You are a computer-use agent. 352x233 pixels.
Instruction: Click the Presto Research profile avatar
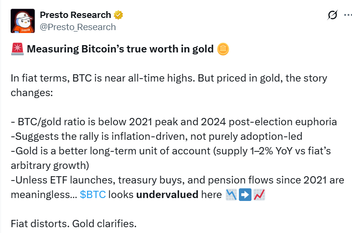pos(23,21)
